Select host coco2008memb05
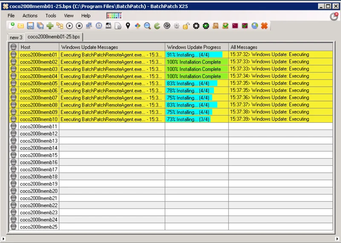The width and height of the screenshot is (341, 243). click(39, 83)
